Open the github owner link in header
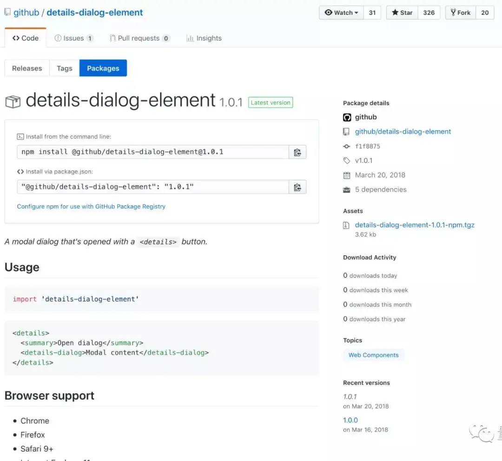This screenshot has width=502, height=461. [26, 13]
